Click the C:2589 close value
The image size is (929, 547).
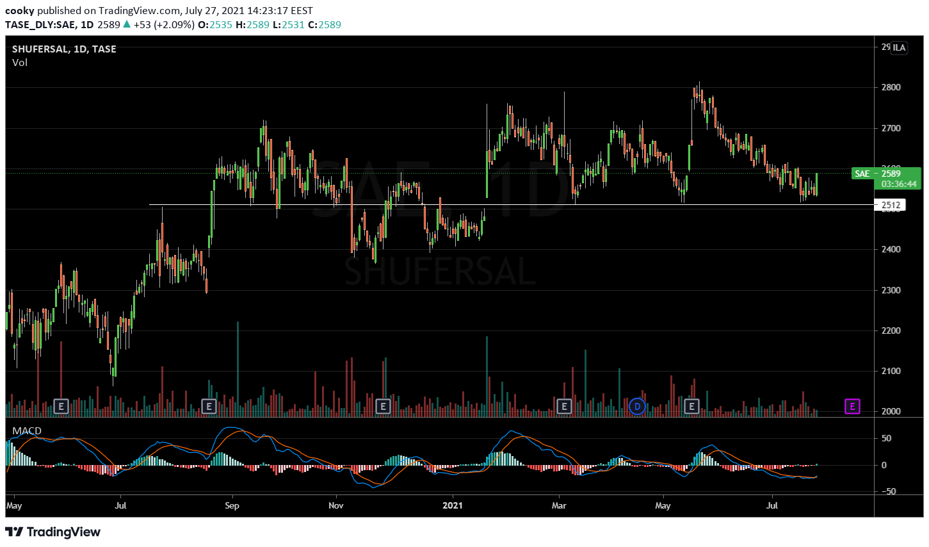(325, 25)
